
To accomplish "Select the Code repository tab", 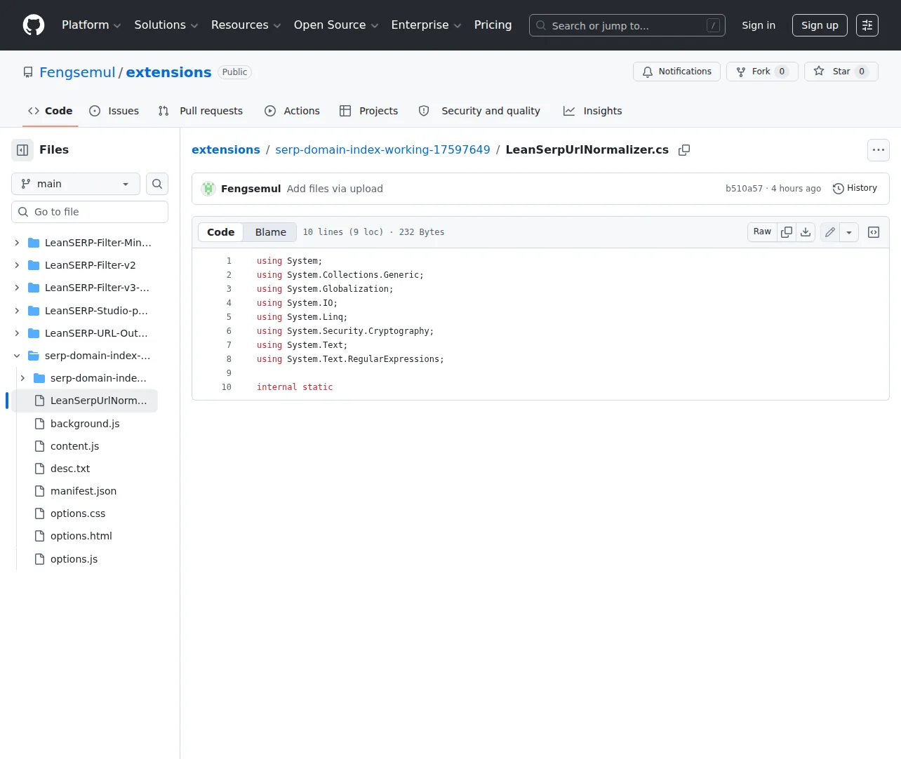I will (x=51, y=111).
